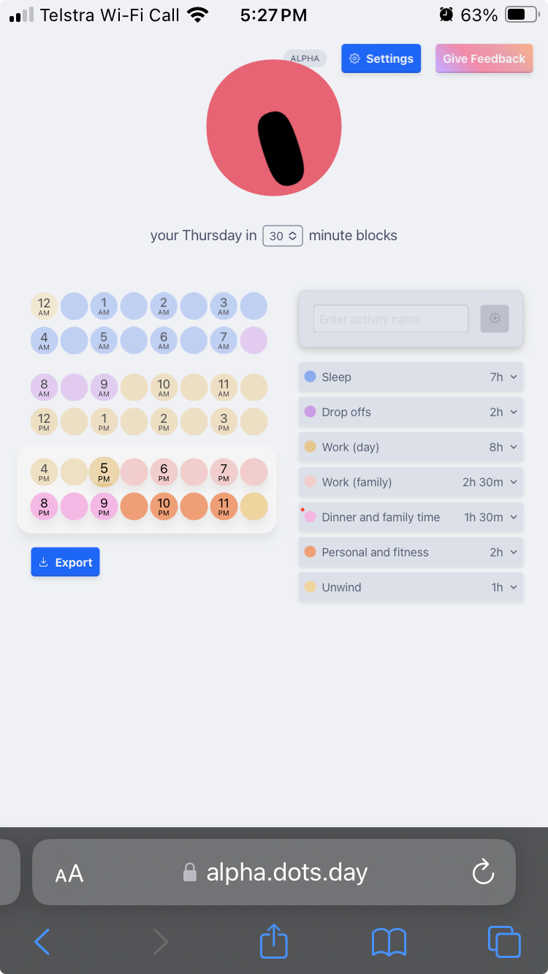Tap Safari's share icon

274,941
